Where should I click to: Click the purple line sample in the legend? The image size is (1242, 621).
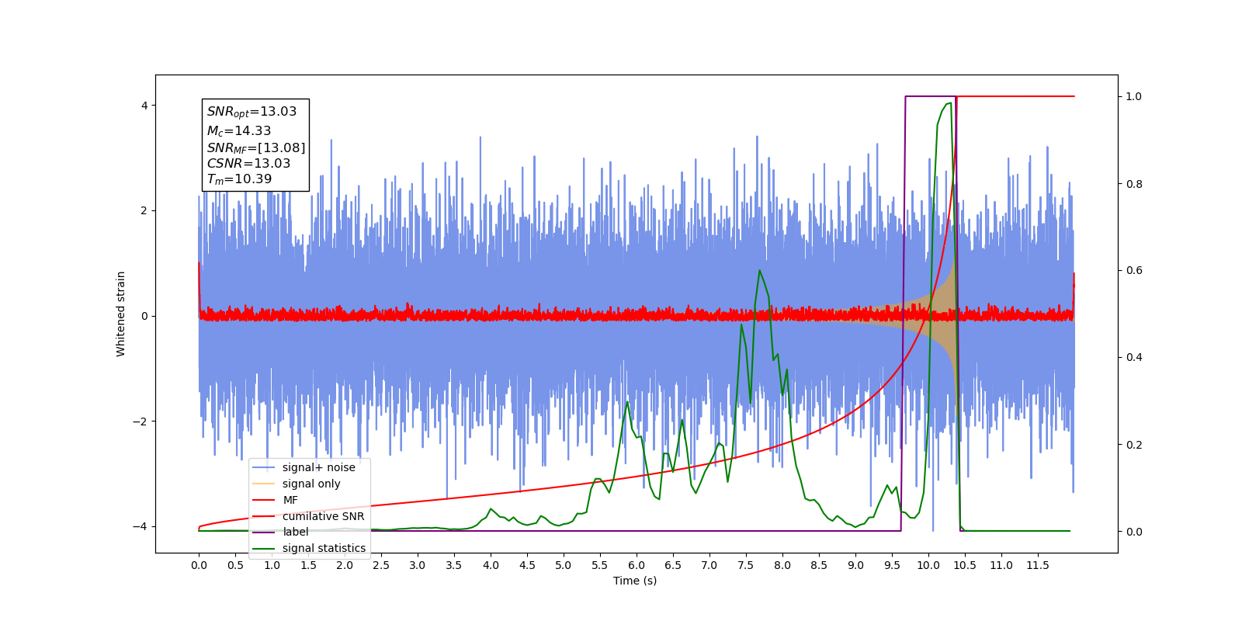264,532
